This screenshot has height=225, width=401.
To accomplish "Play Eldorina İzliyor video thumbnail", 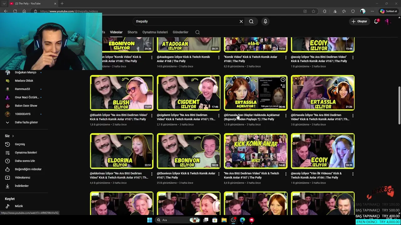I will click(x=122, y=151).
